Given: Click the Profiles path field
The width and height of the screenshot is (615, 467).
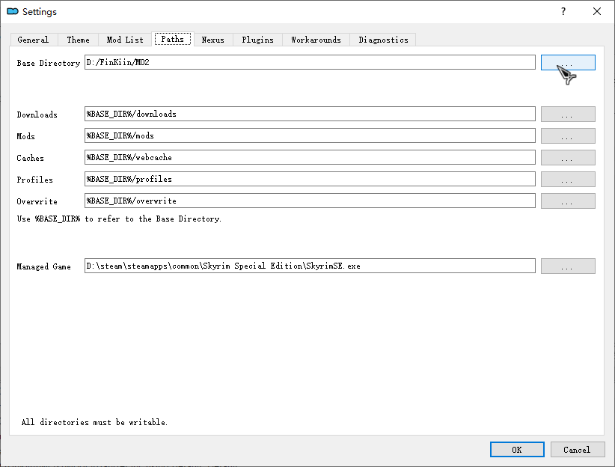Looking at the screenshot, I should (310, 179).
